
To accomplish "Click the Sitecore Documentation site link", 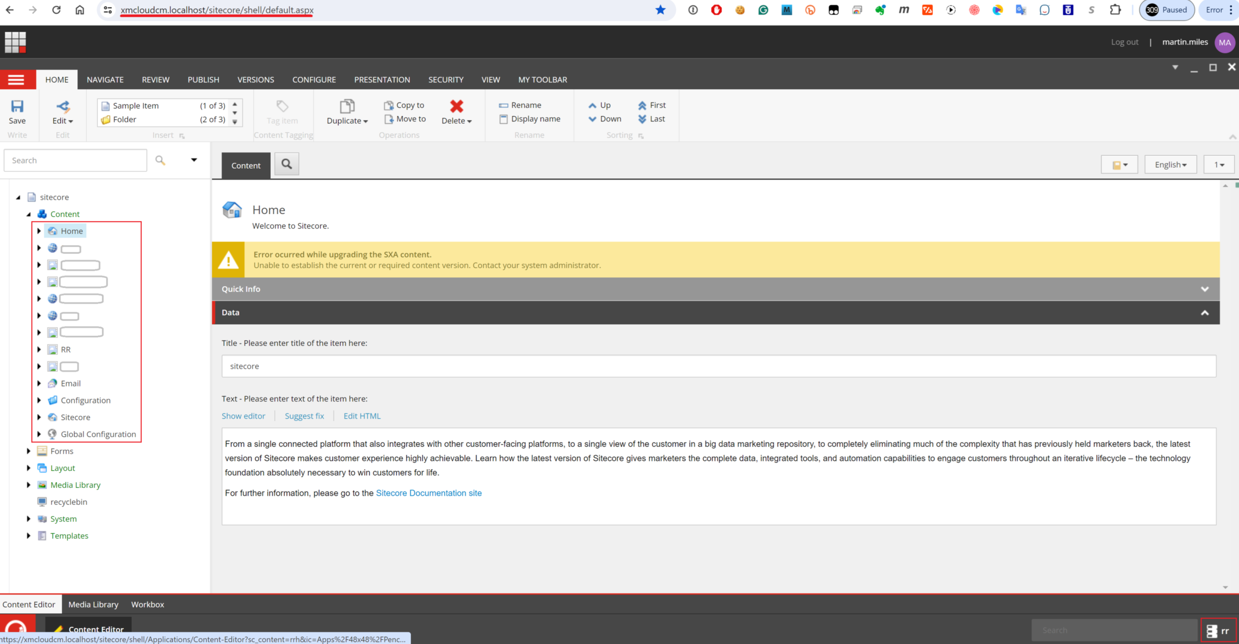I will tap(429, 492).
